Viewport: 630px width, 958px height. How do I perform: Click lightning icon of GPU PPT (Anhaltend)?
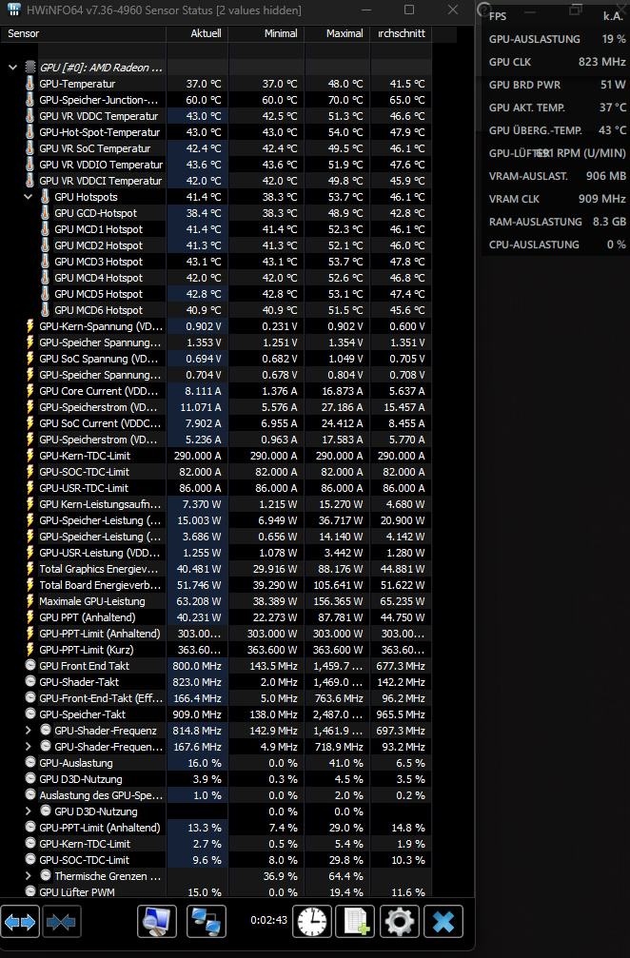30,617
